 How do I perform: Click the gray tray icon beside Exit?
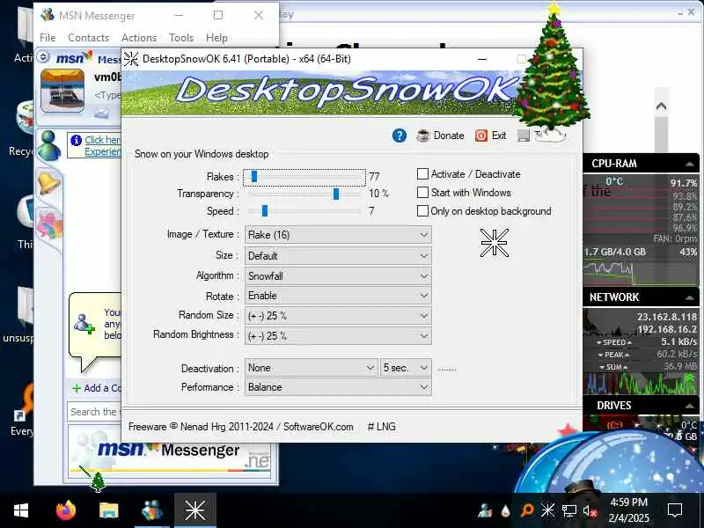click(524, 136)
